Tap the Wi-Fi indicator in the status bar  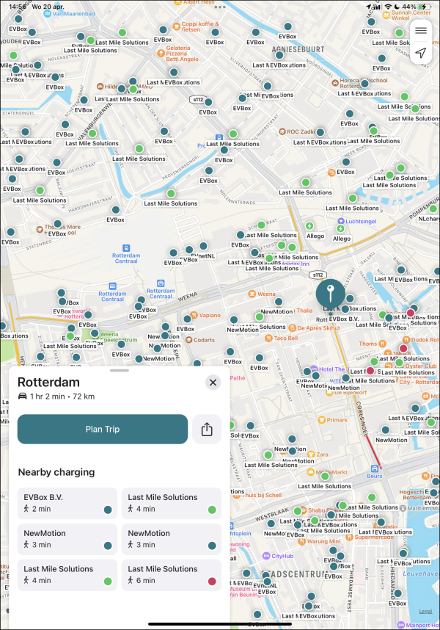point(388,7)
